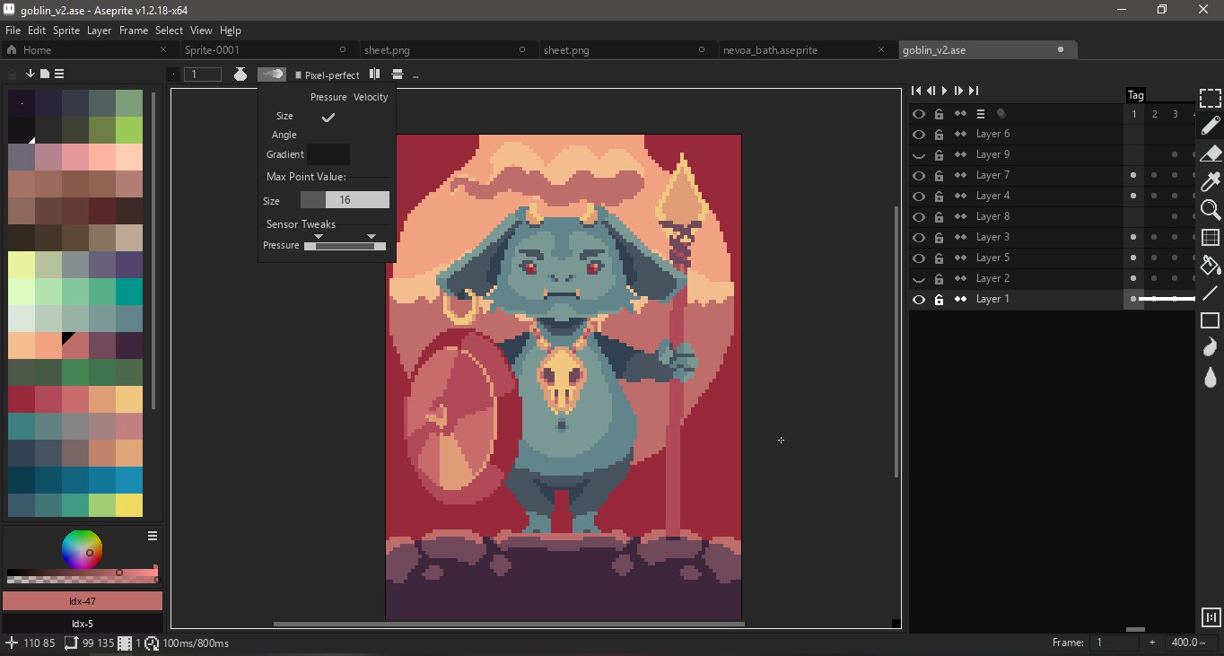Select the Rectangular Marquee tool
The height and width of the screenshot is (656, 1224).
coord(1210,98)
